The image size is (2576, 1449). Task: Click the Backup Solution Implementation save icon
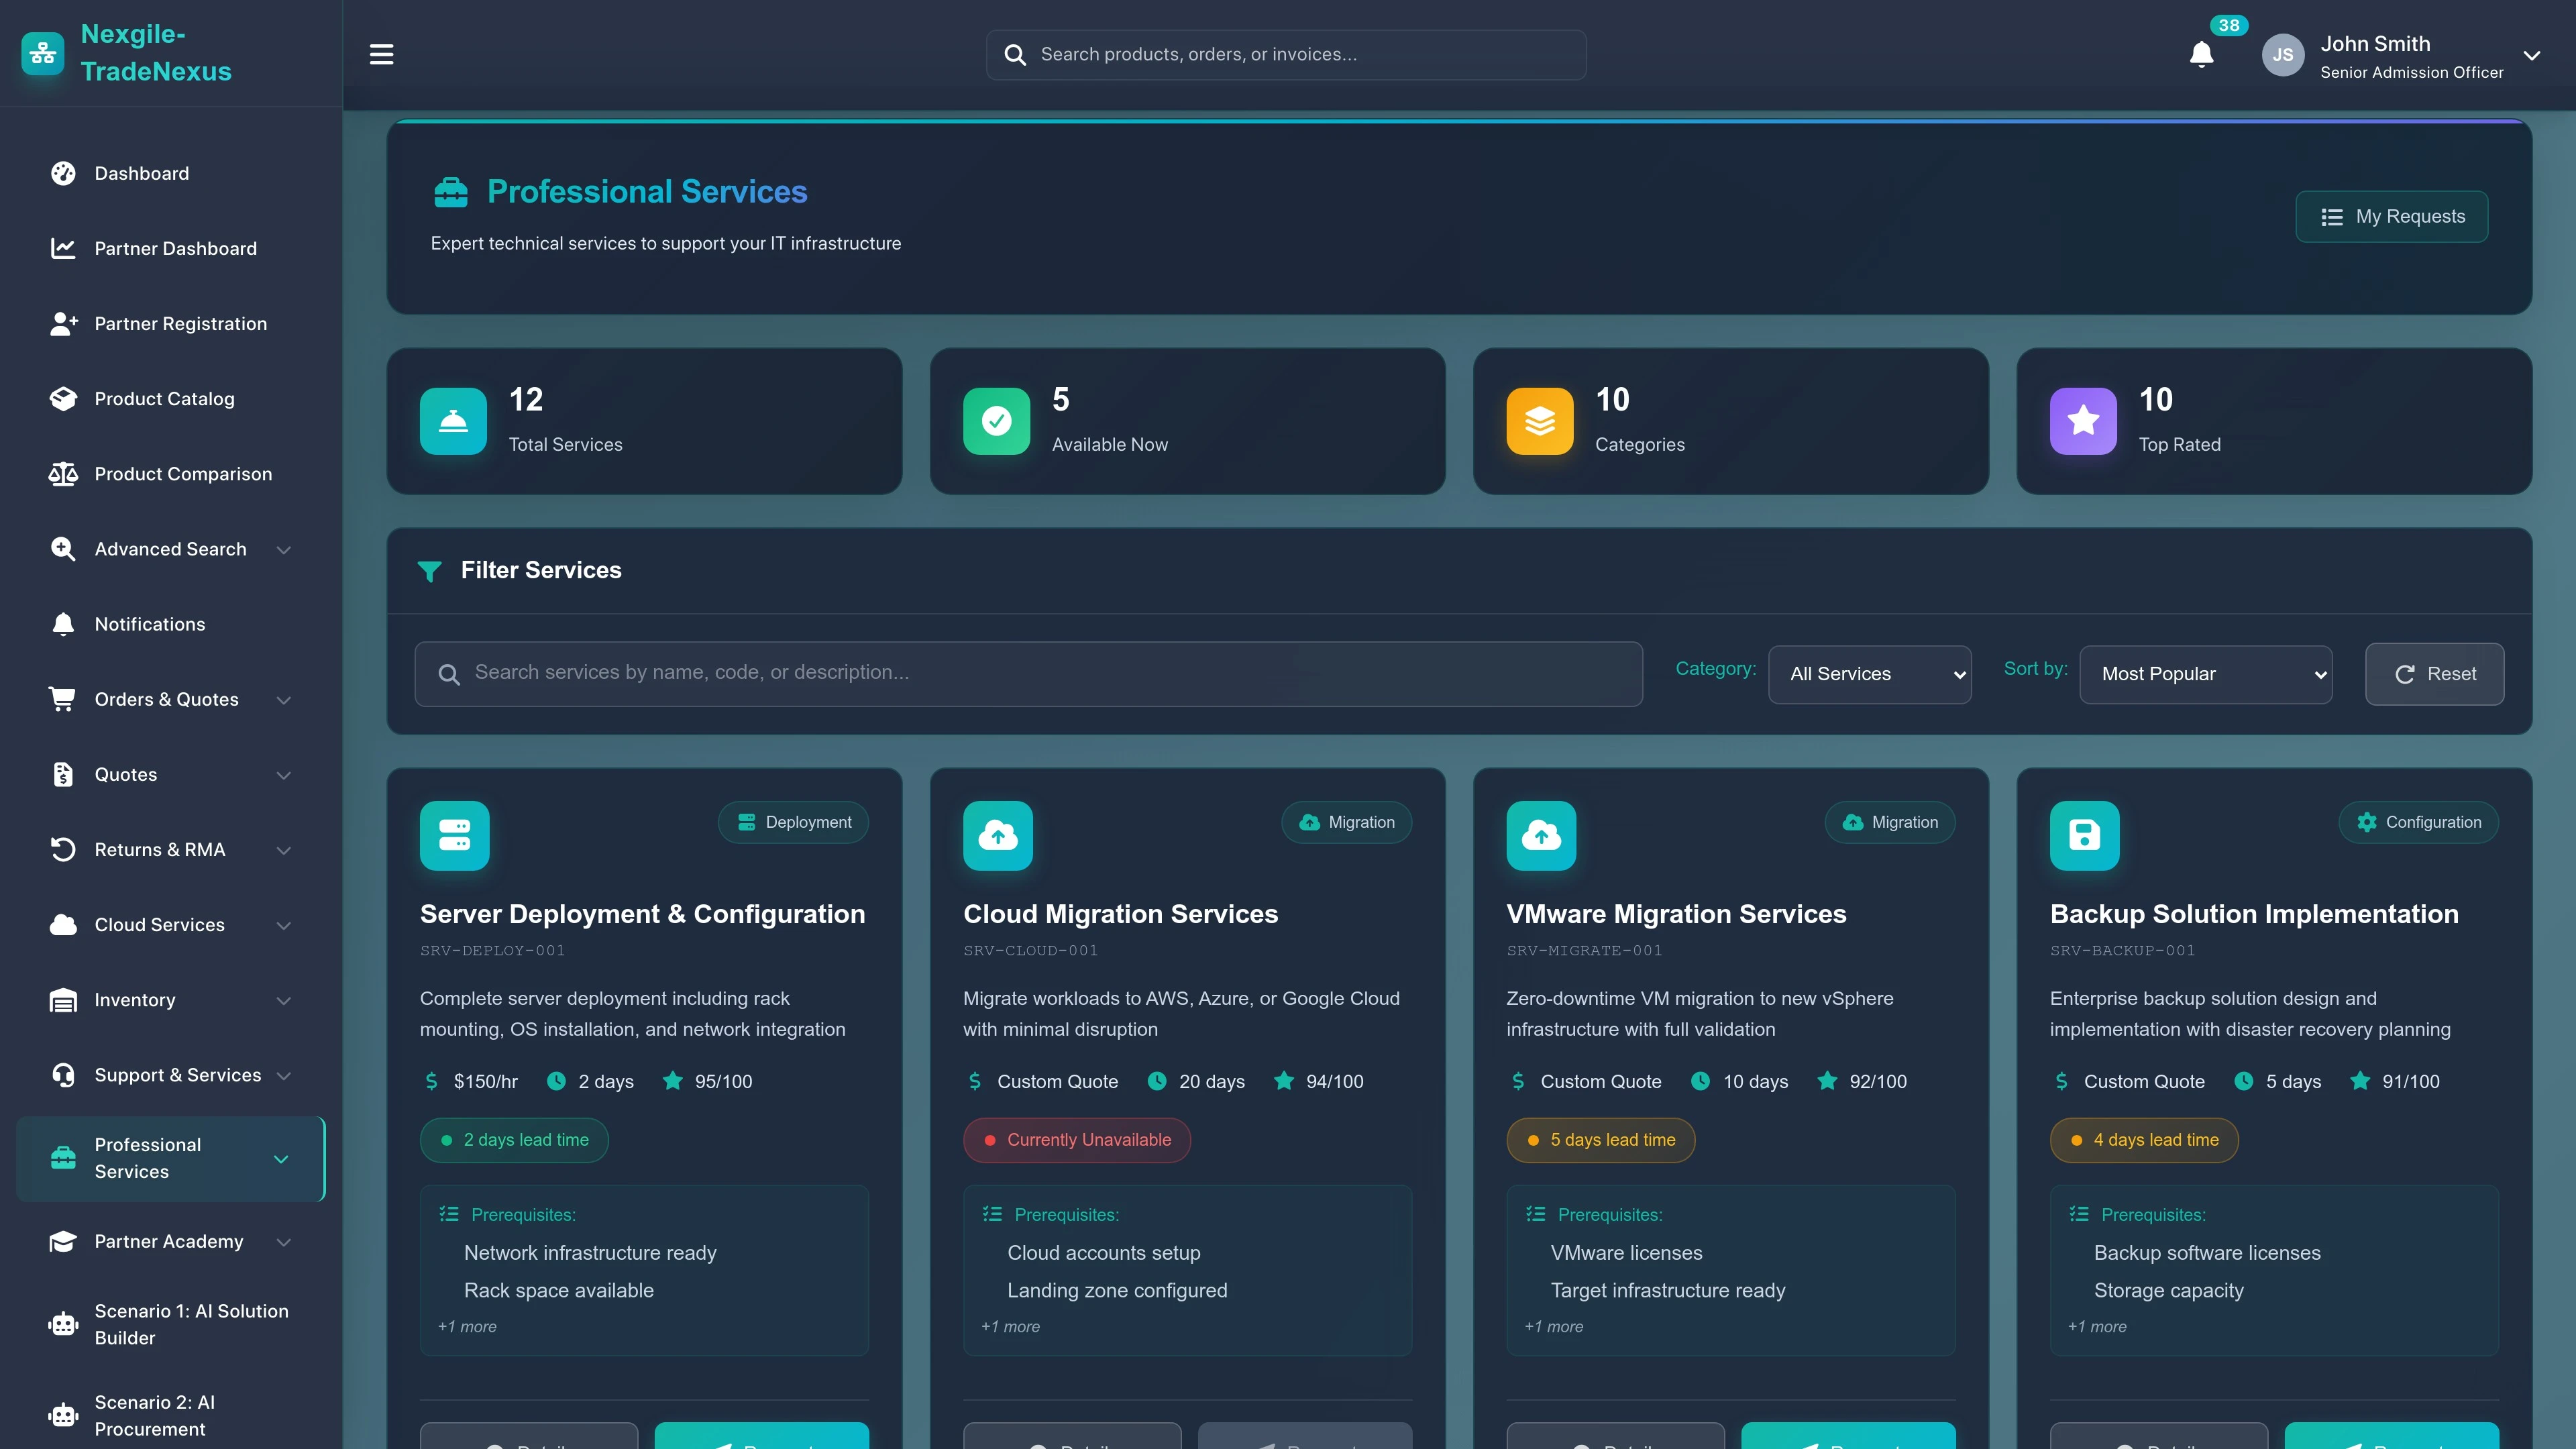pos(2084,835)
